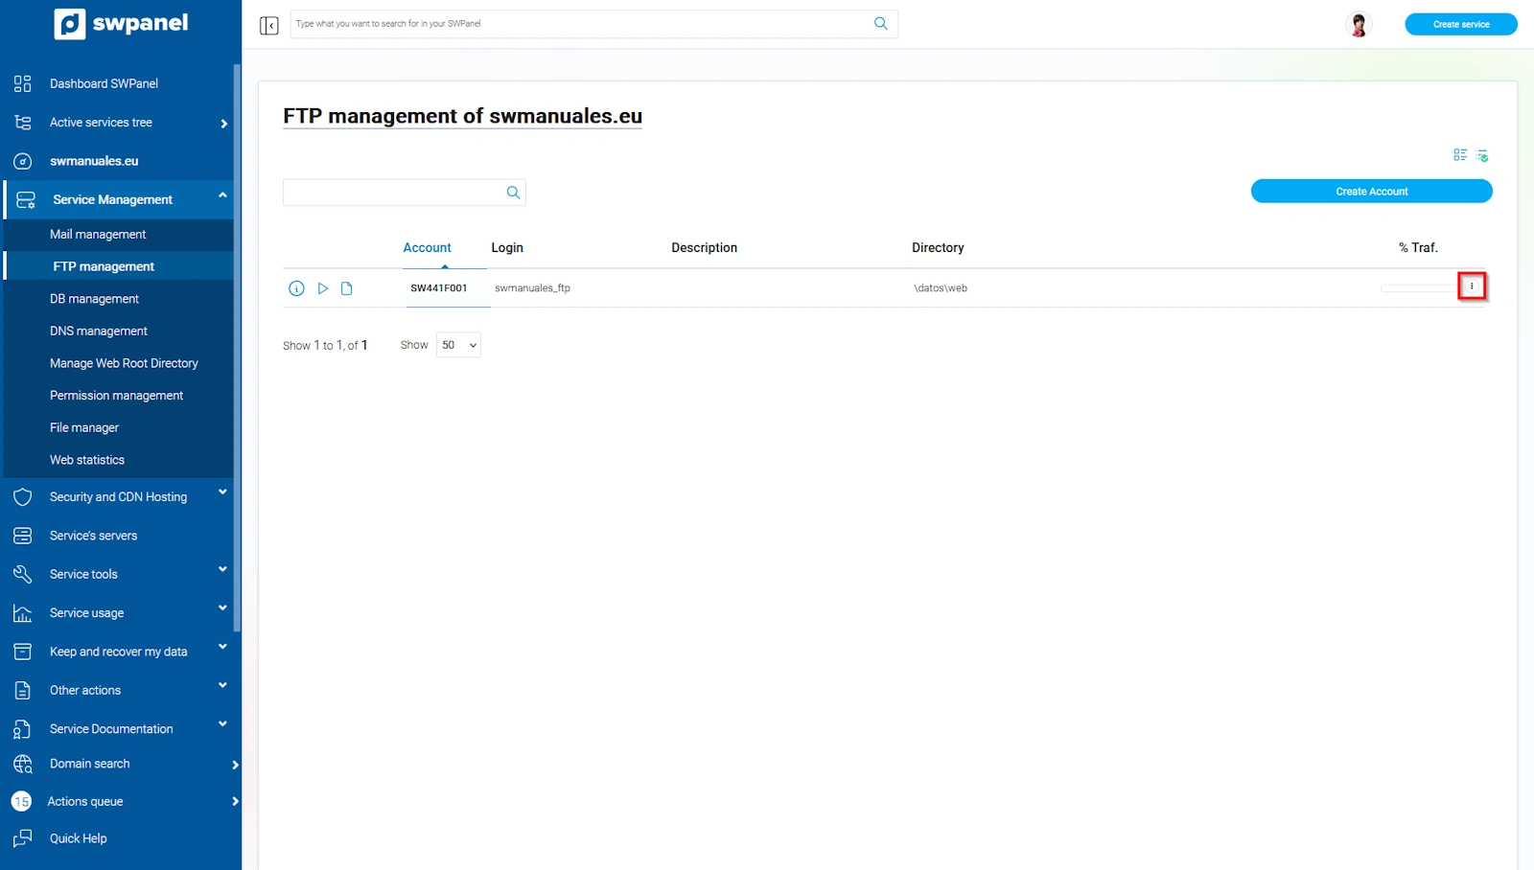Click the Dashboard SWPanel label
The image size is (1534, 870).
104,84
